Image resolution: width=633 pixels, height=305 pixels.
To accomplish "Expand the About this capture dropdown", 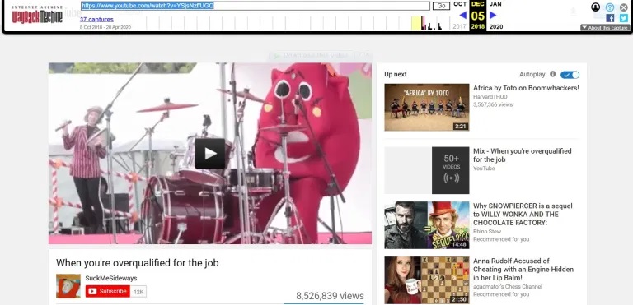I will (x=605, y=28).
